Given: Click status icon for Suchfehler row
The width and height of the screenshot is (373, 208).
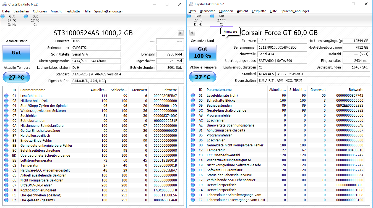Looking at the screenshot, I should coord(6,116).
